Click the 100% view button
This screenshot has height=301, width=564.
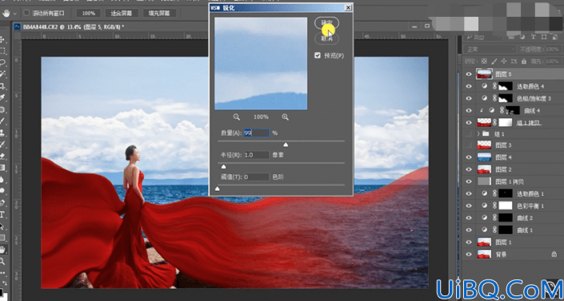[x=89, y=14]
